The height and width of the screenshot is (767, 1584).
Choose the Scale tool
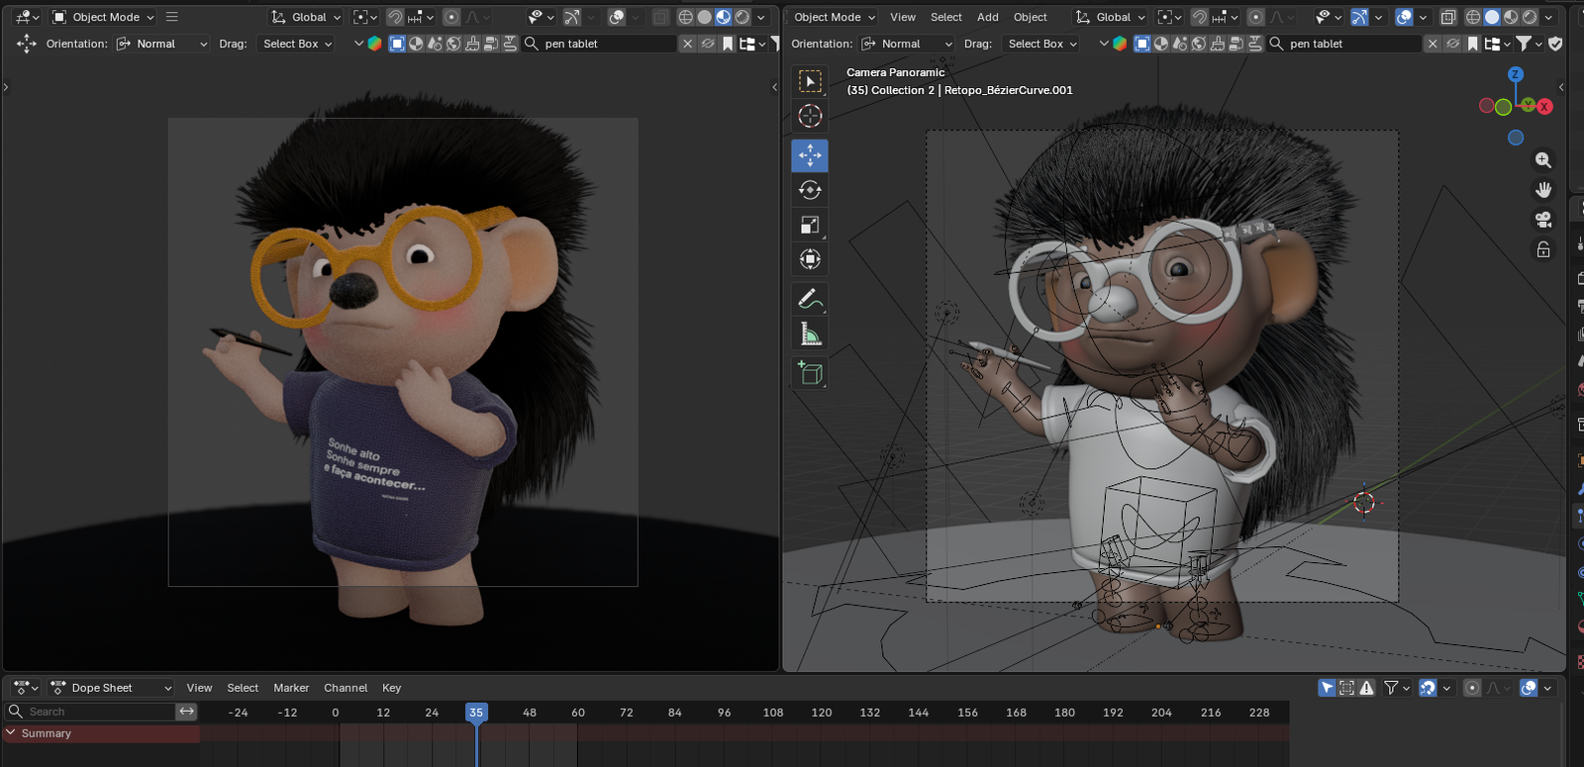click(810, 225)
